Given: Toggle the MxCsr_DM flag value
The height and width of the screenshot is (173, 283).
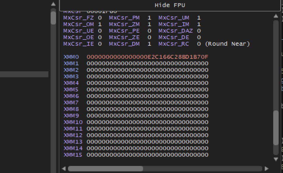Looking at the screenshot, I should 149,44.
